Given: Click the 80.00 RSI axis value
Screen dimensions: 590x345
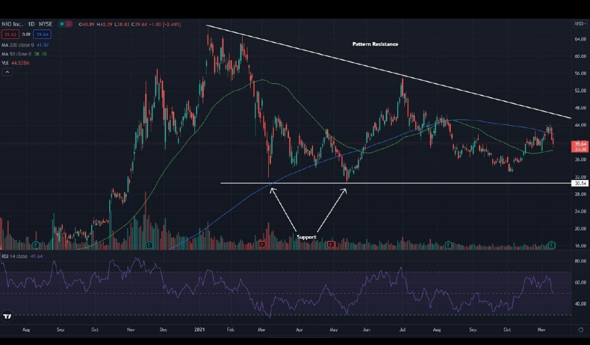Looking at the screenshot, I should click(x=580, y=261).
